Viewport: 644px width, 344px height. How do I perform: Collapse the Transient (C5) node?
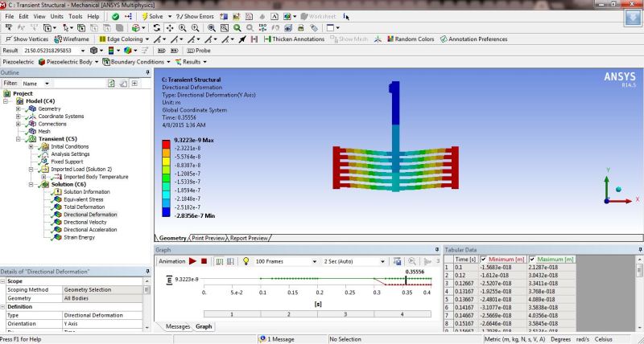18,139
